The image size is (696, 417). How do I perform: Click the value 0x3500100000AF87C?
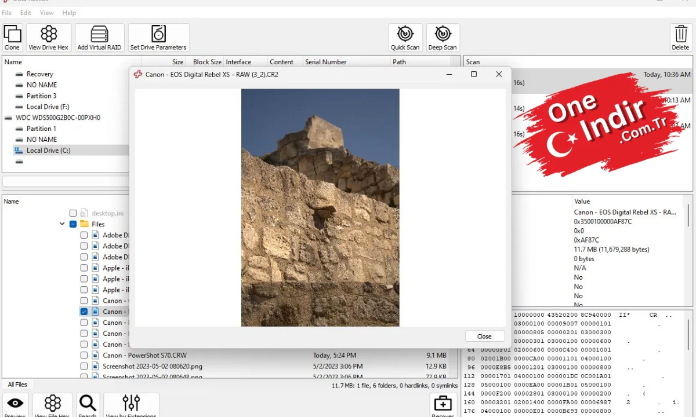603,222
